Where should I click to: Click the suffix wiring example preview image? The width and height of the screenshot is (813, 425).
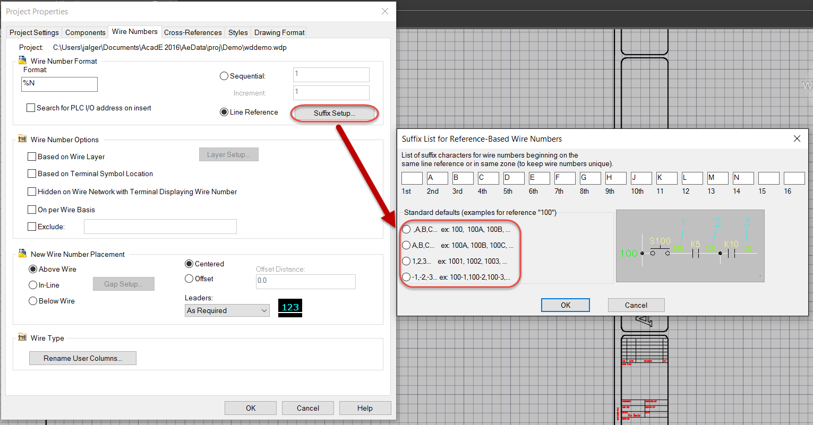(689, 246)
